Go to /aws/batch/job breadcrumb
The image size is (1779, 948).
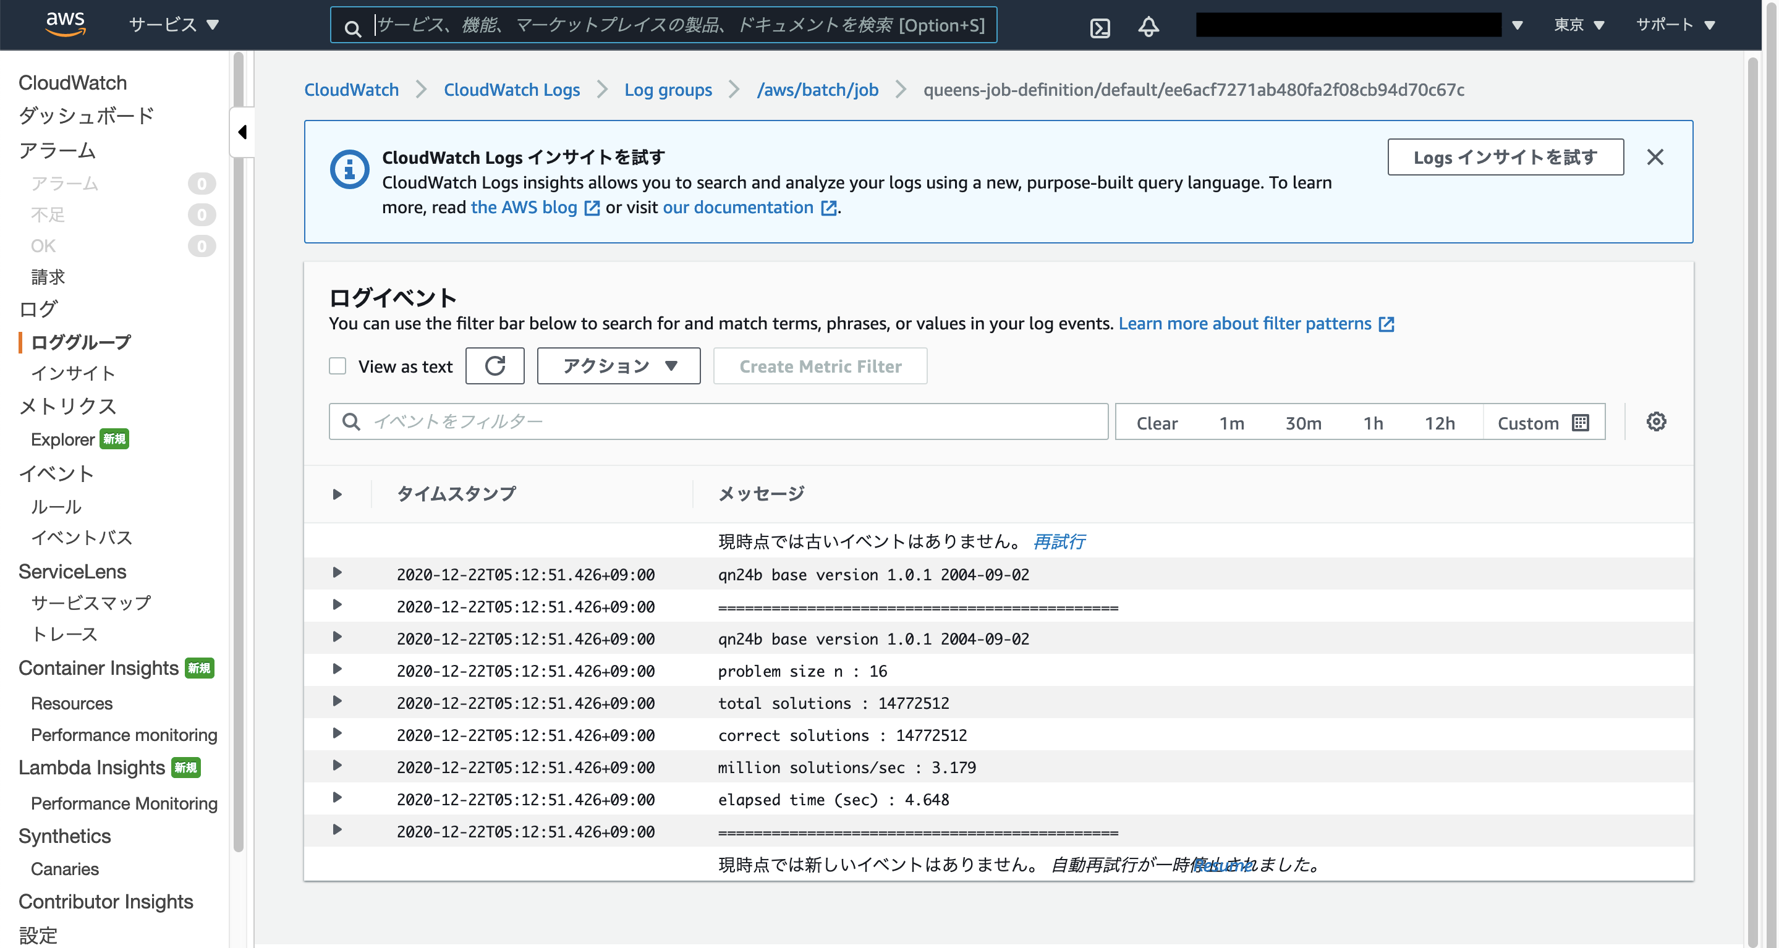click(x=817, y=90)
